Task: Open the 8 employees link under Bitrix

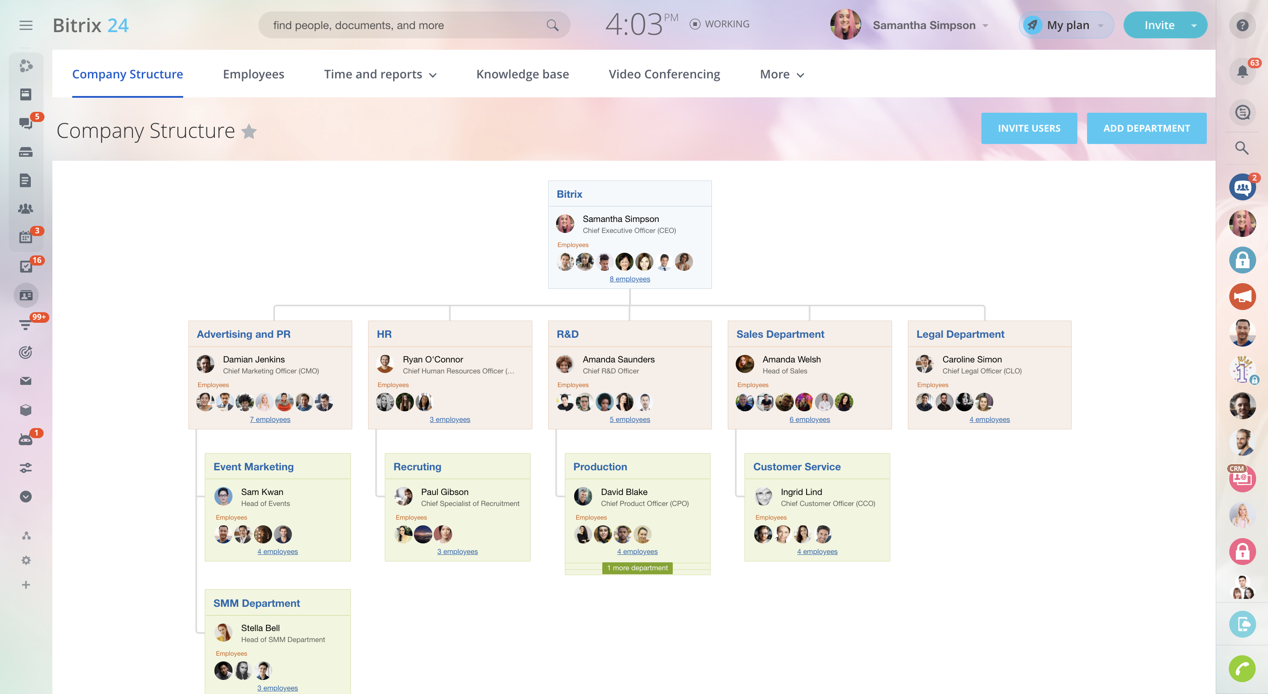Action: point(630,279)
